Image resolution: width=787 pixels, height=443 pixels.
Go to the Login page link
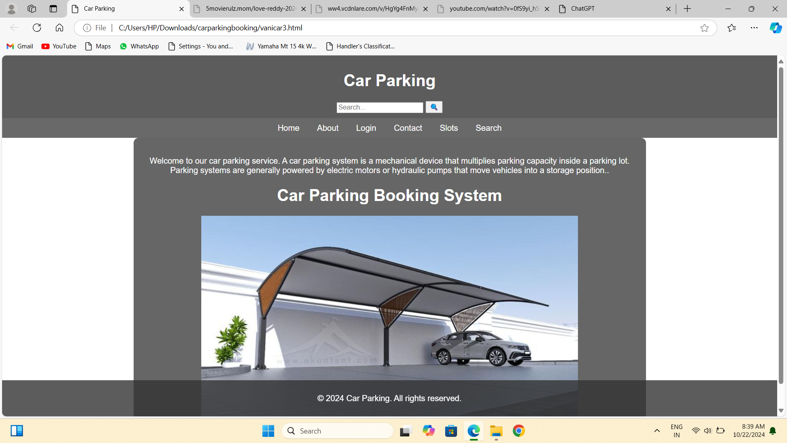click(366, 128)
